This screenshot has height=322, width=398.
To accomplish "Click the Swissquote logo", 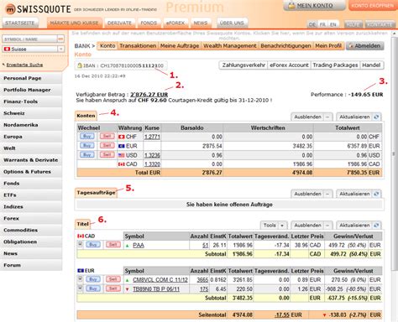I will (39, 9).
